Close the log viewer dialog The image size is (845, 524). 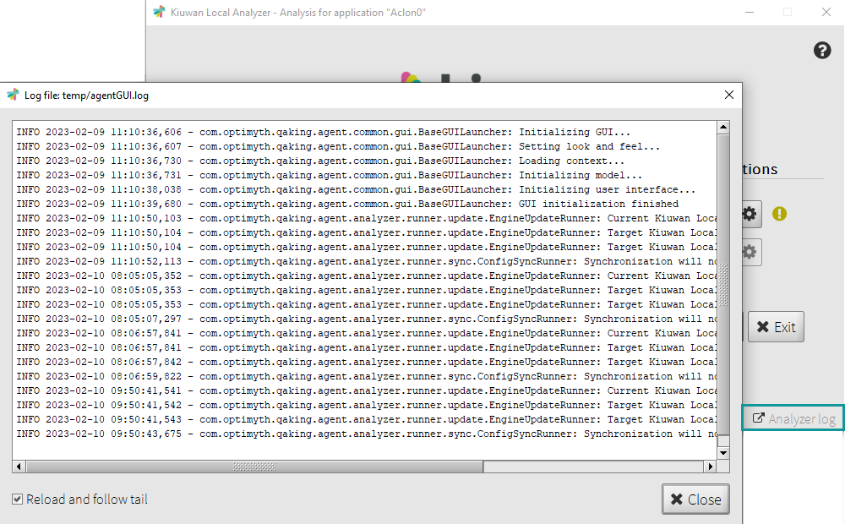(695, 499)
